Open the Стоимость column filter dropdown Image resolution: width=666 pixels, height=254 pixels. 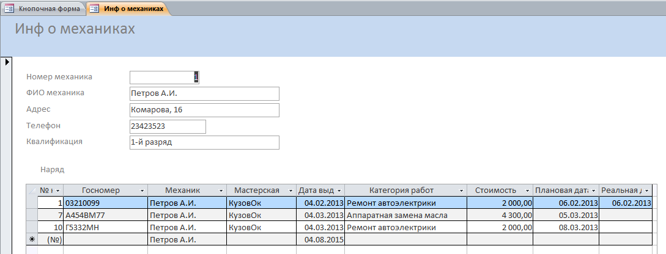pyautogui.click(x=527, y=191)
